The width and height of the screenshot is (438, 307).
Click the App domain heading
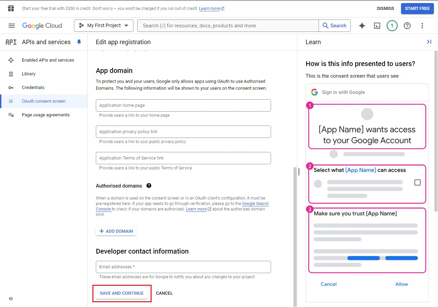coord(114,71)
